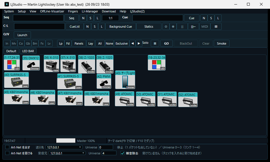Image resolution: width=270 pixels, height=162 pixels.
Task: Toggle the Lv palette button
Action: pyautogui.click(x=49, y=43)
